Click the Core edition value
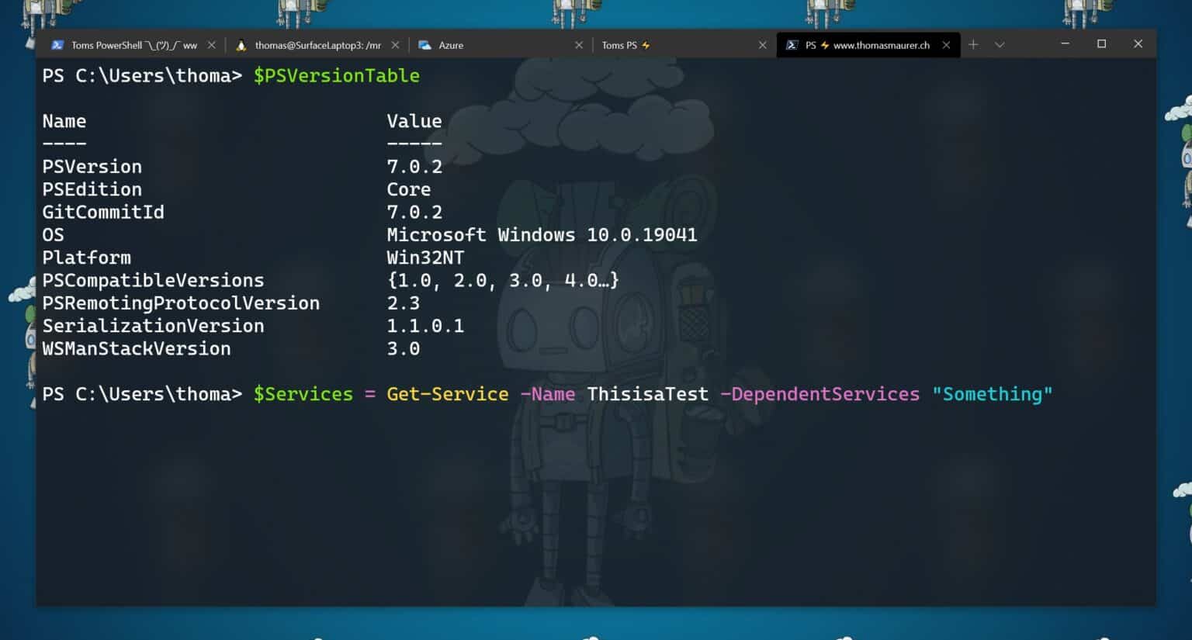The image size is (1192, 640). [x=409, y=189]
